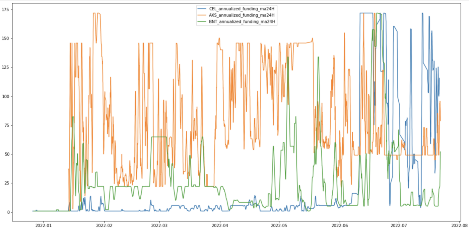Screen dimensions: 469x230
Task: Click the 125 y-axis tick label
Action: tap(6, 67)
